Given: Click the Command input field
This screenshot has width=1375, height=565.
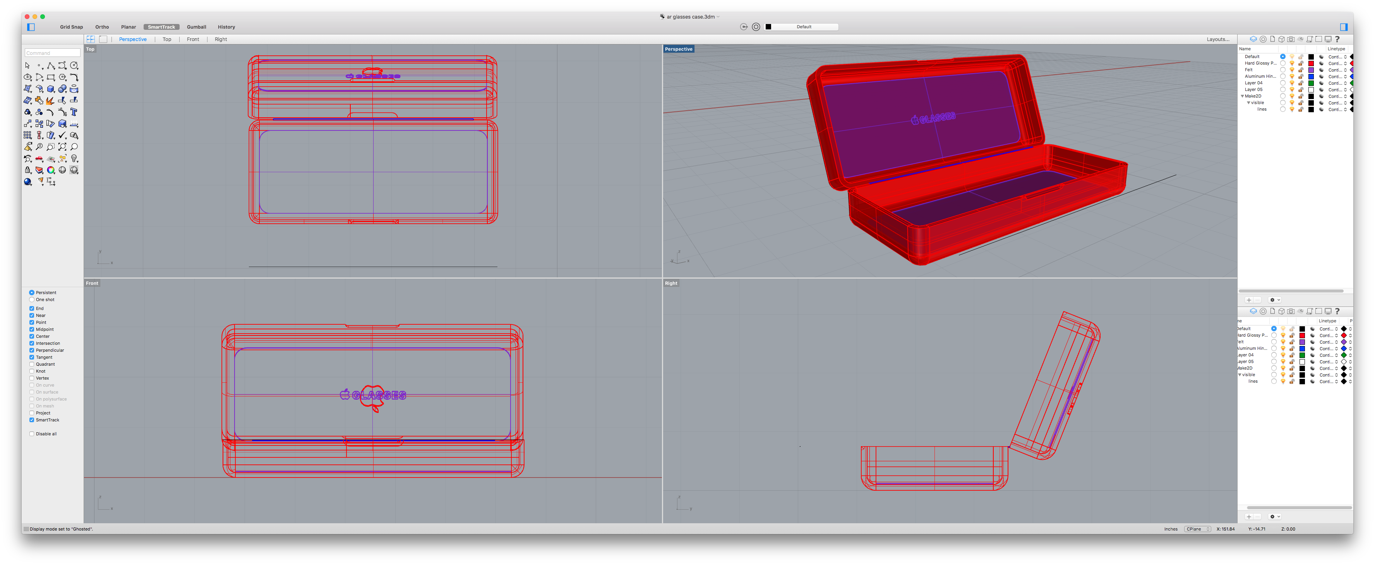Looking at the screenshot, I should [x=49, y=53].
